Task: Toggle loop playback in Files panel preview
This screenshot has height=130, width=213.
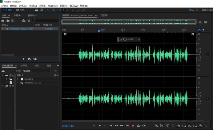Action: (x=30, y=59)
